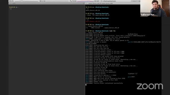Click the 'Daemon ready' line
This screenshot has height=95, width=170.
pyautogui.click(x=94, y=82)
